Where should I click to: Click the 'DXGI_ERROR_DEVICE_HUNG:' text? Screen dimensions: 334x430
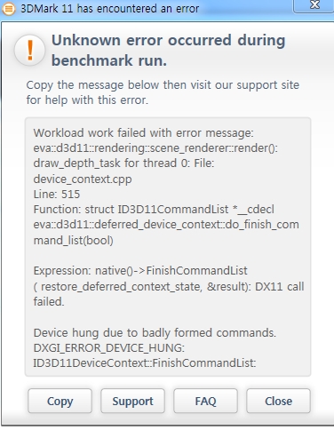pyautogui.click(x=108, y=348)
